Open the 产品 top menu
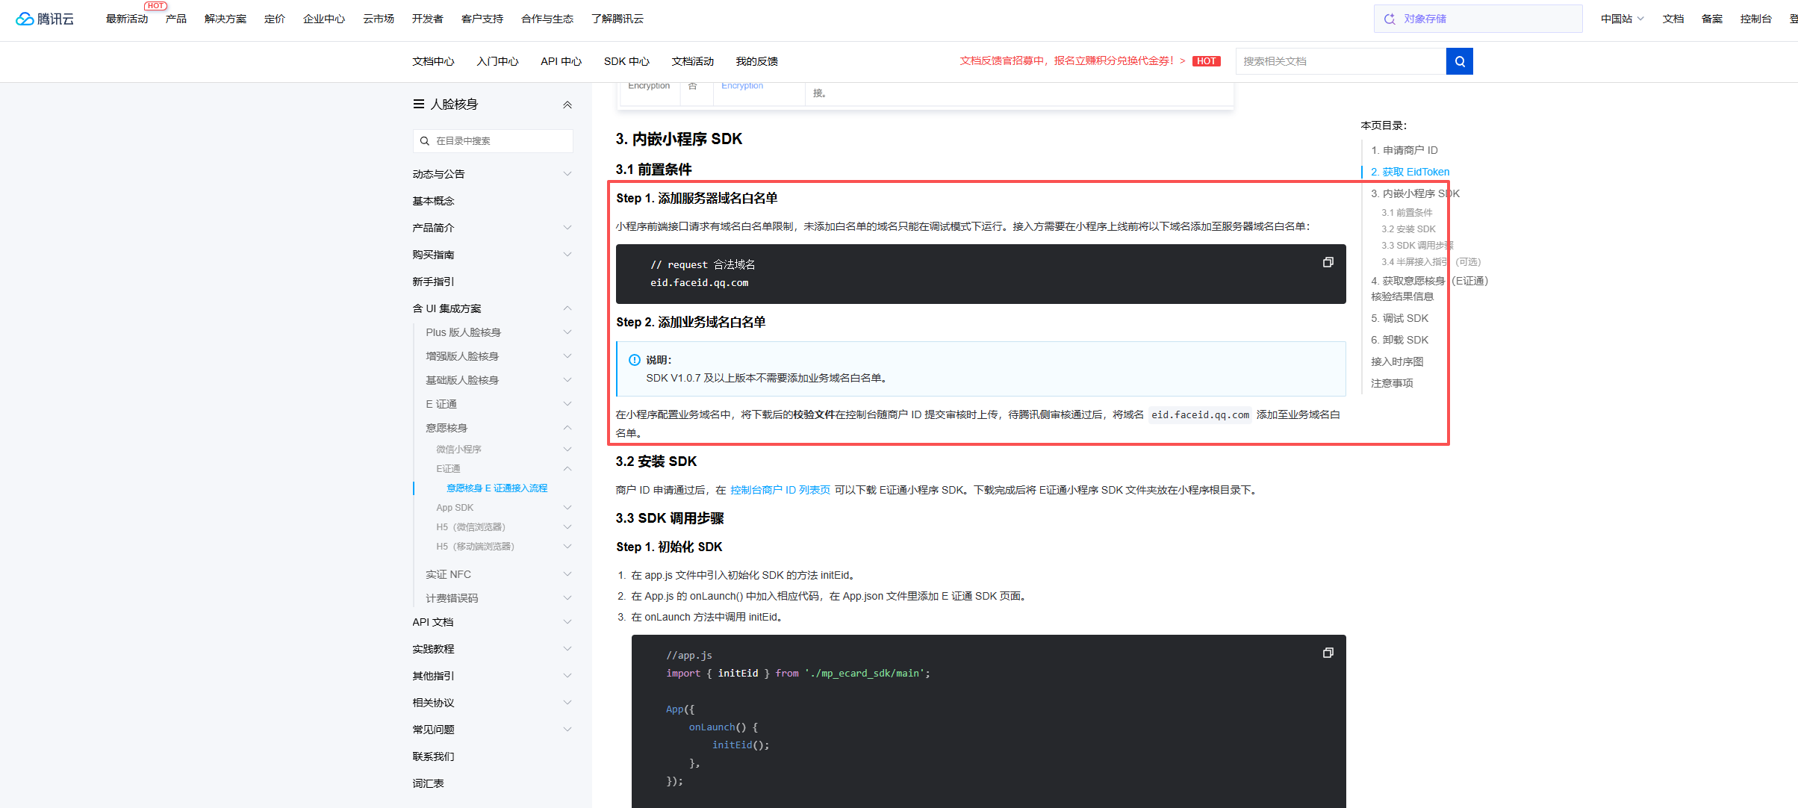Screen dimensions: 1798x808 coord(176,19)
